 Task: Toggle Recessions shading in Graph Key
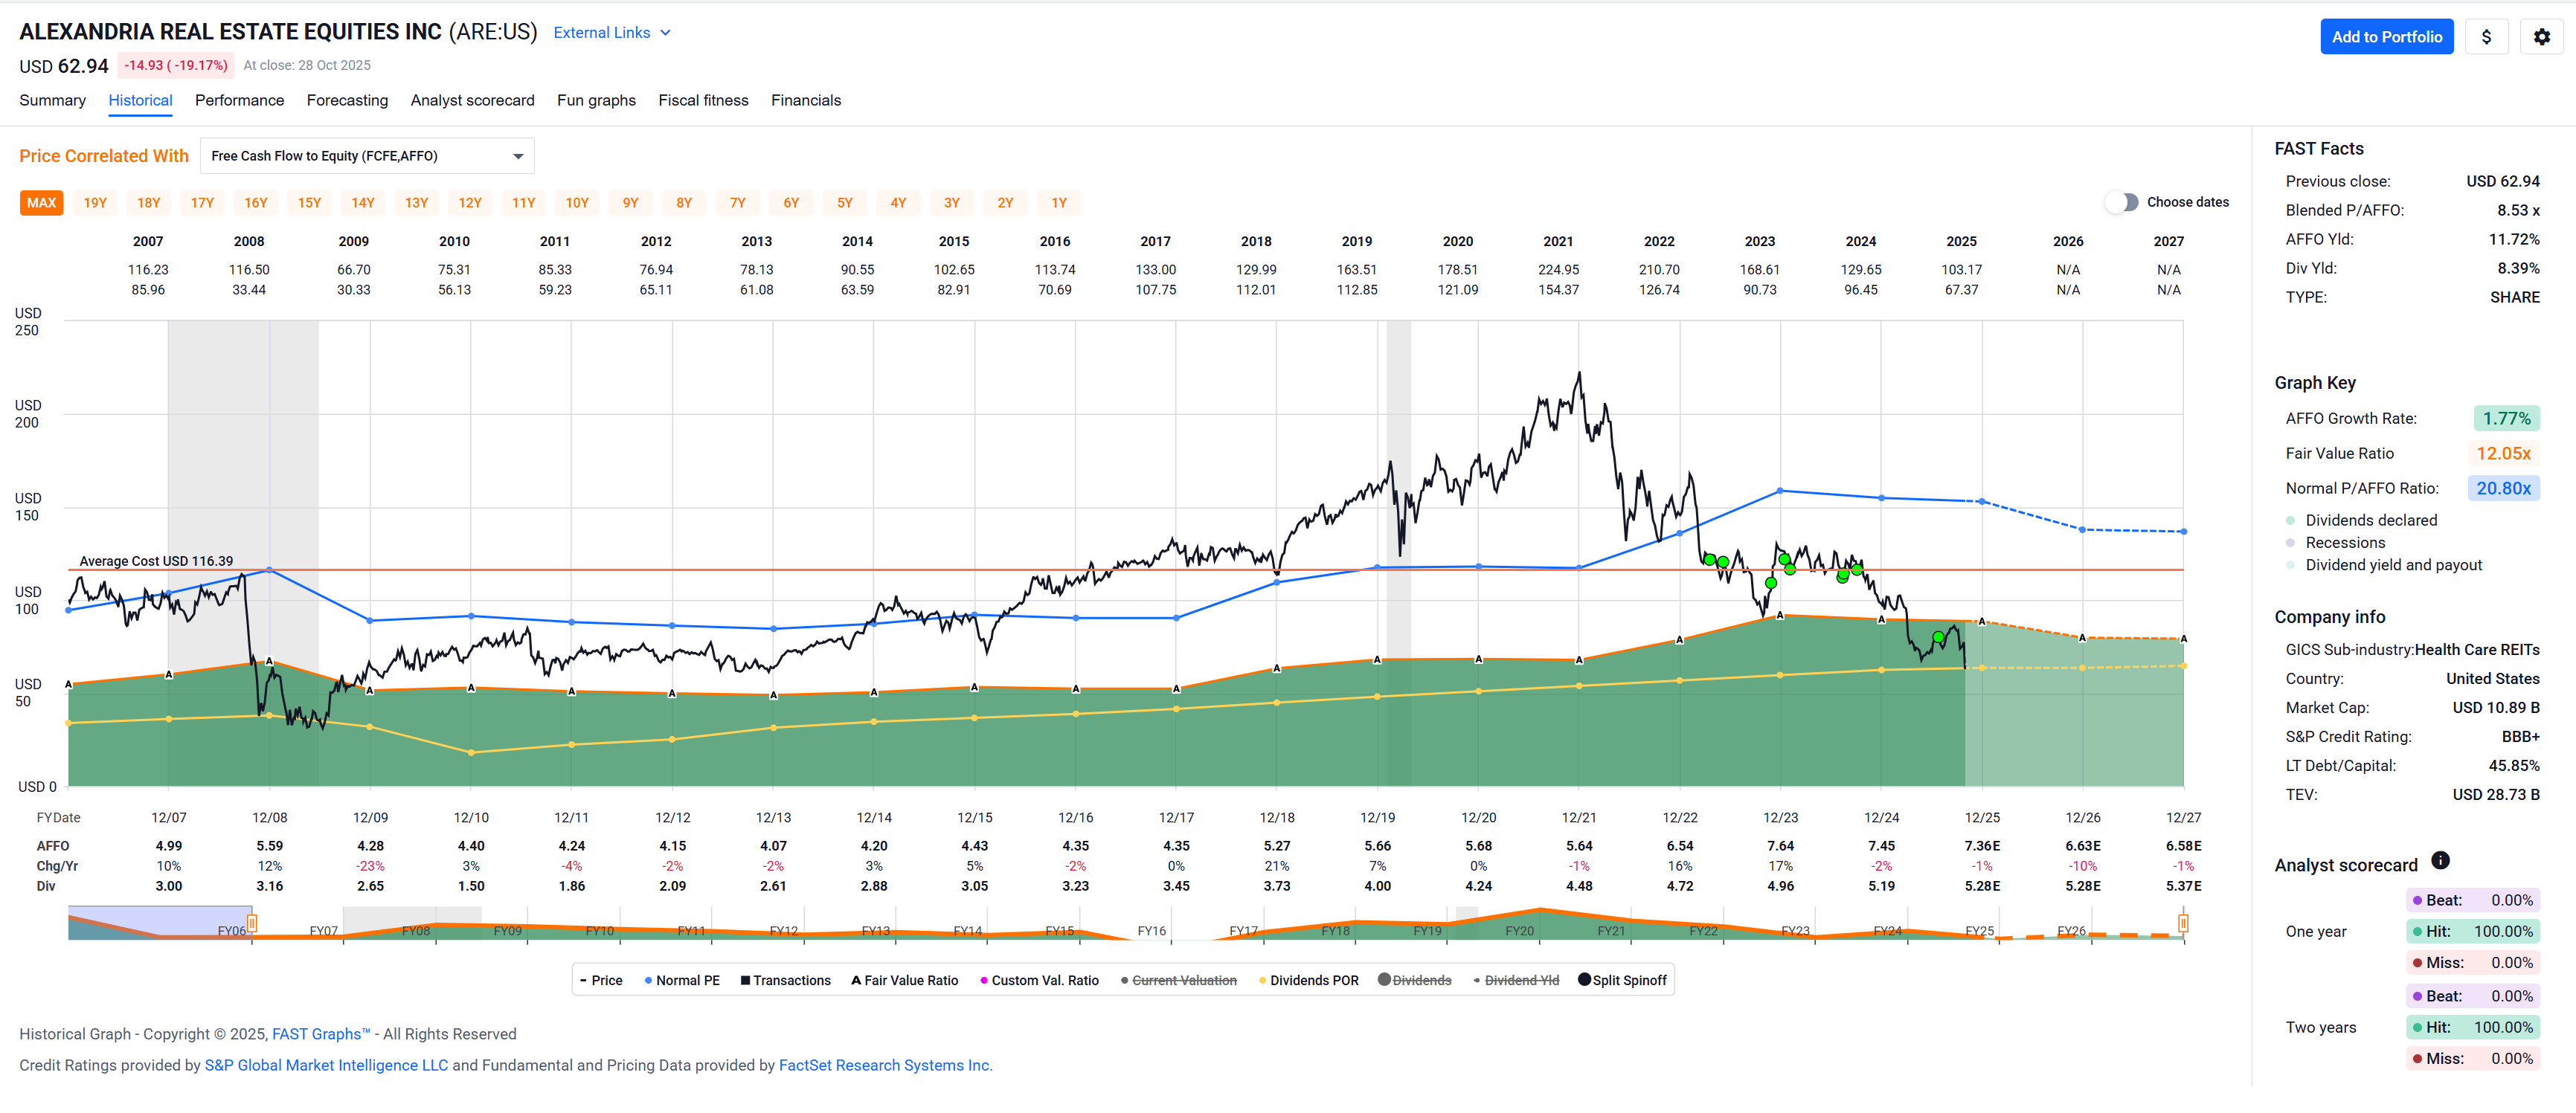coord(2290,543)
